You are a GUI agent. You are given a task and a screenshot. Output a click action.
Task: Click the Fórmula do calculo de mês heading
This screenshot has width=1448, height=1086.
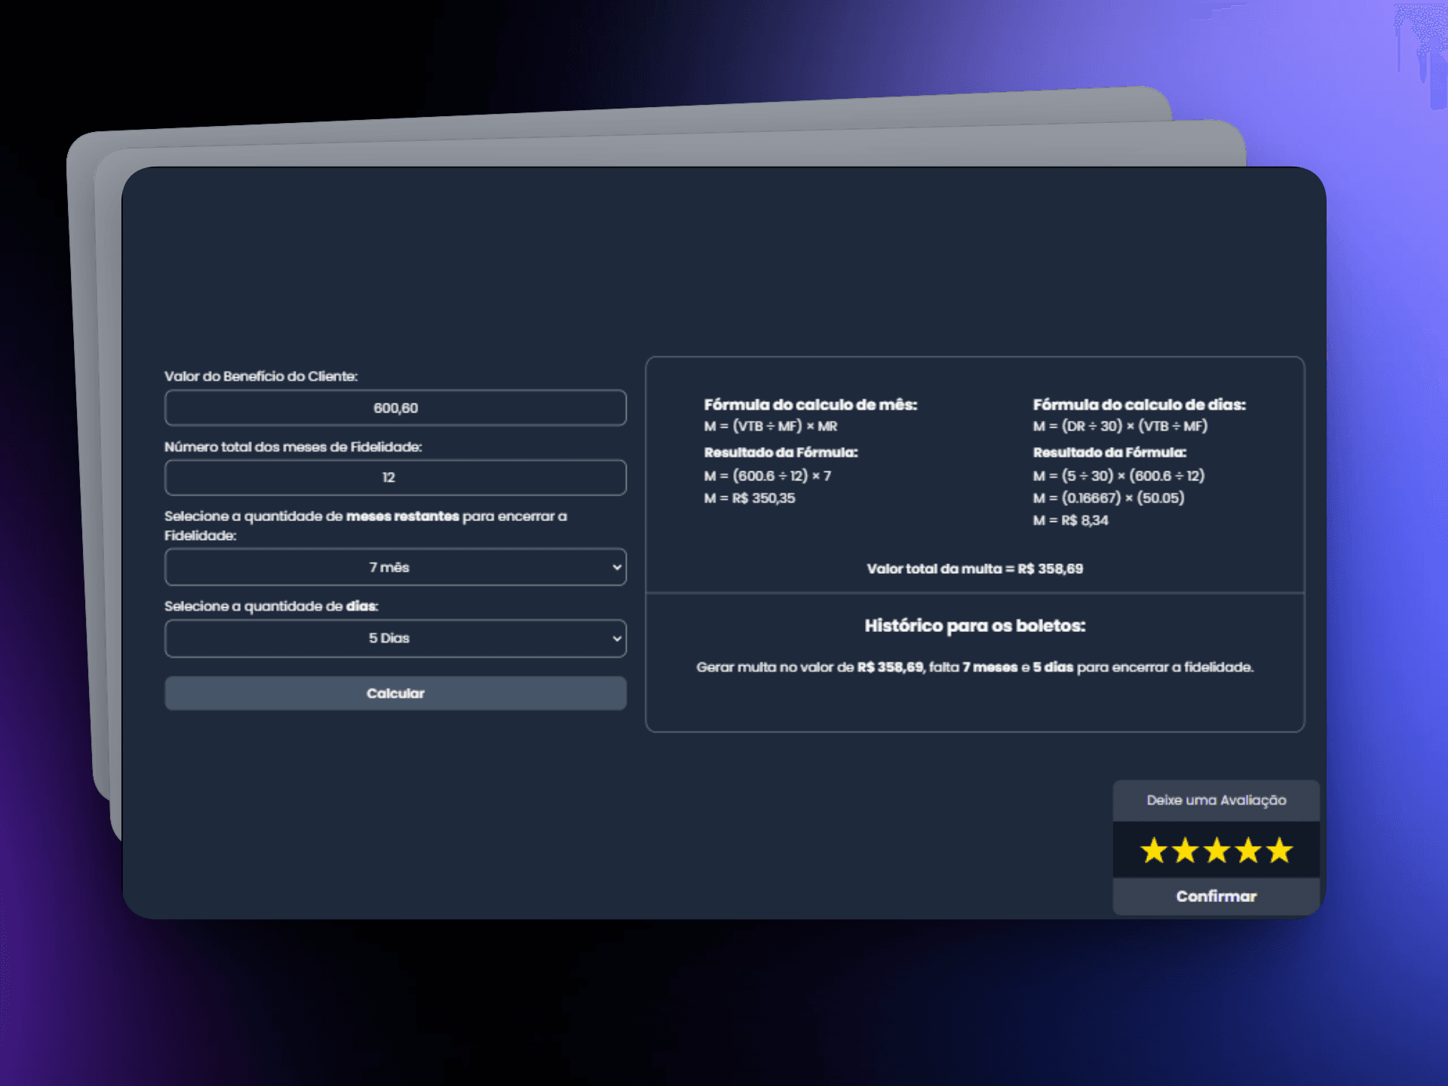pyautogui.click(x=810, y=405)
